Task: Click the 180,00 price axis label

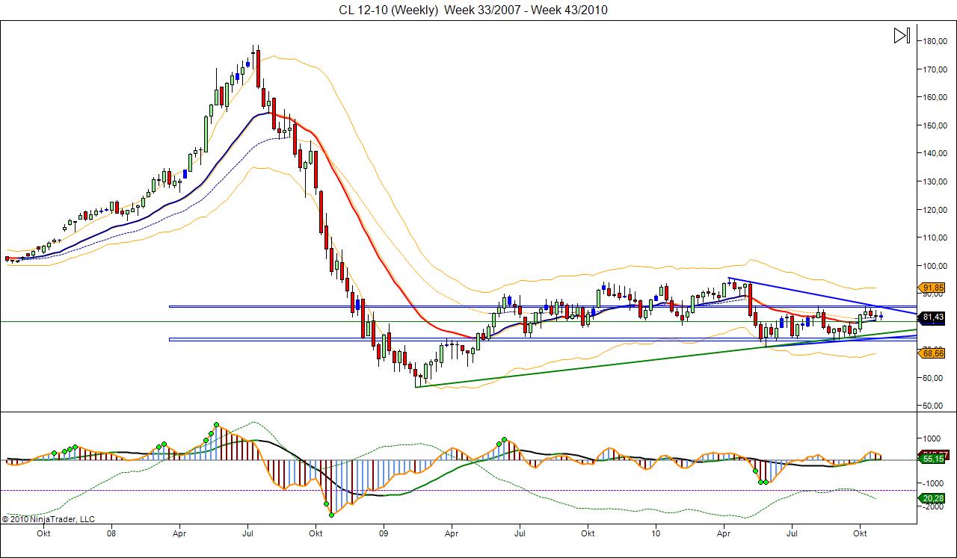Action: [934, 41]
